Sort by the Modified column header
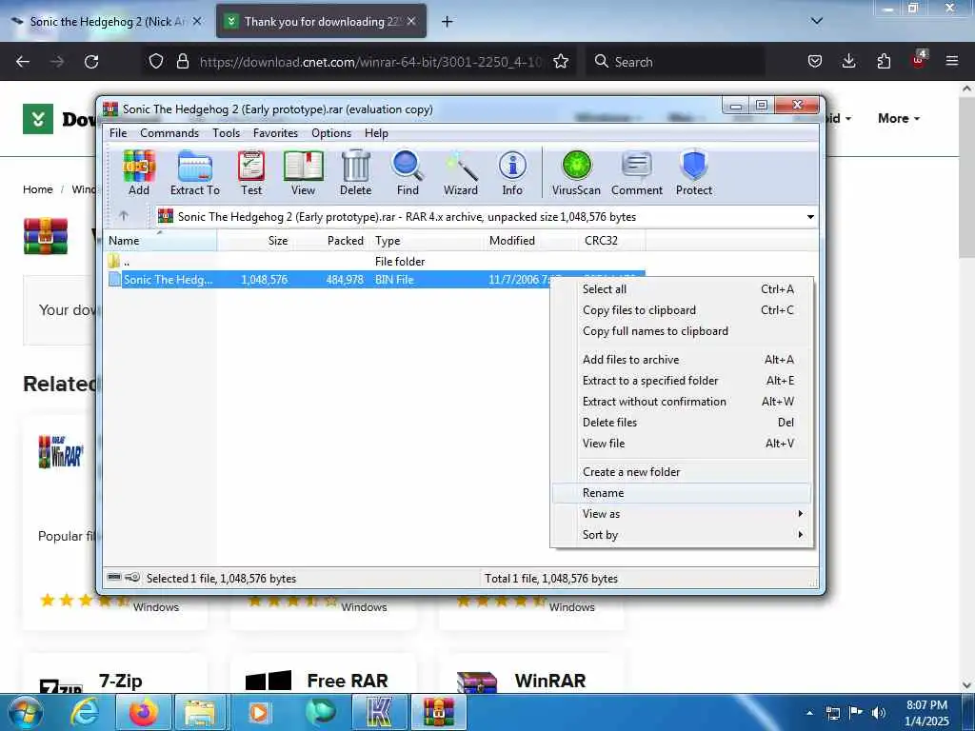This screenshot has height=731, width=975. [531, 241]
